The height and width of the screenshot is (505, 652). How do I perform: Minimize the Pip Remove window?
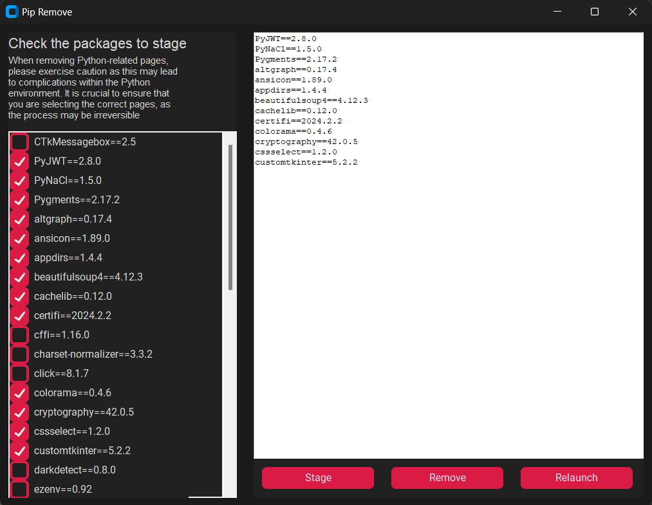(x=557, y=12)
